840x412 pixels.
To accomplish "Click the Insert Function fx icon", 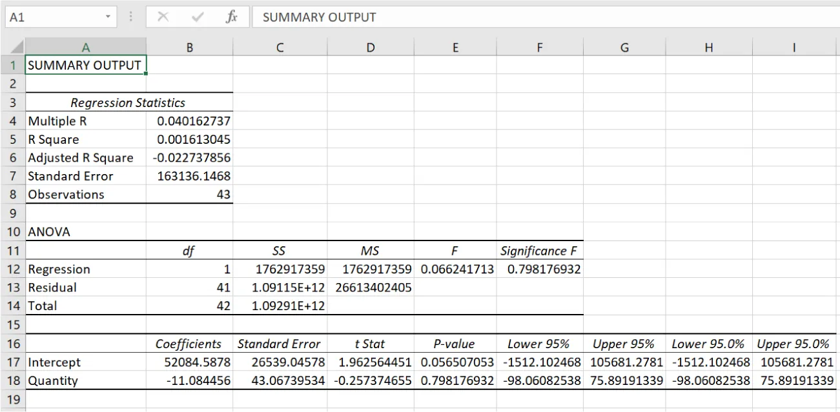I will 231,17.
